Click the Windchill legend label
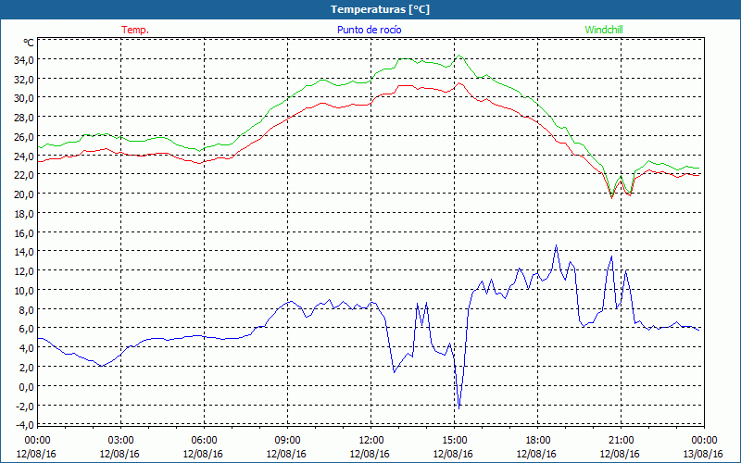 coord(604,30)
